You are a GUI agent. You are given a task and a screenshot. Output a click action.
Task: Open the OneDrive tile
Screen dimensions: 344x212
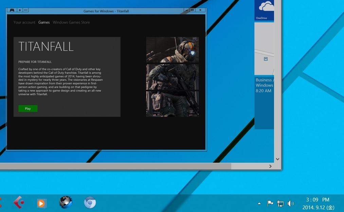click(x=264, y=10)
